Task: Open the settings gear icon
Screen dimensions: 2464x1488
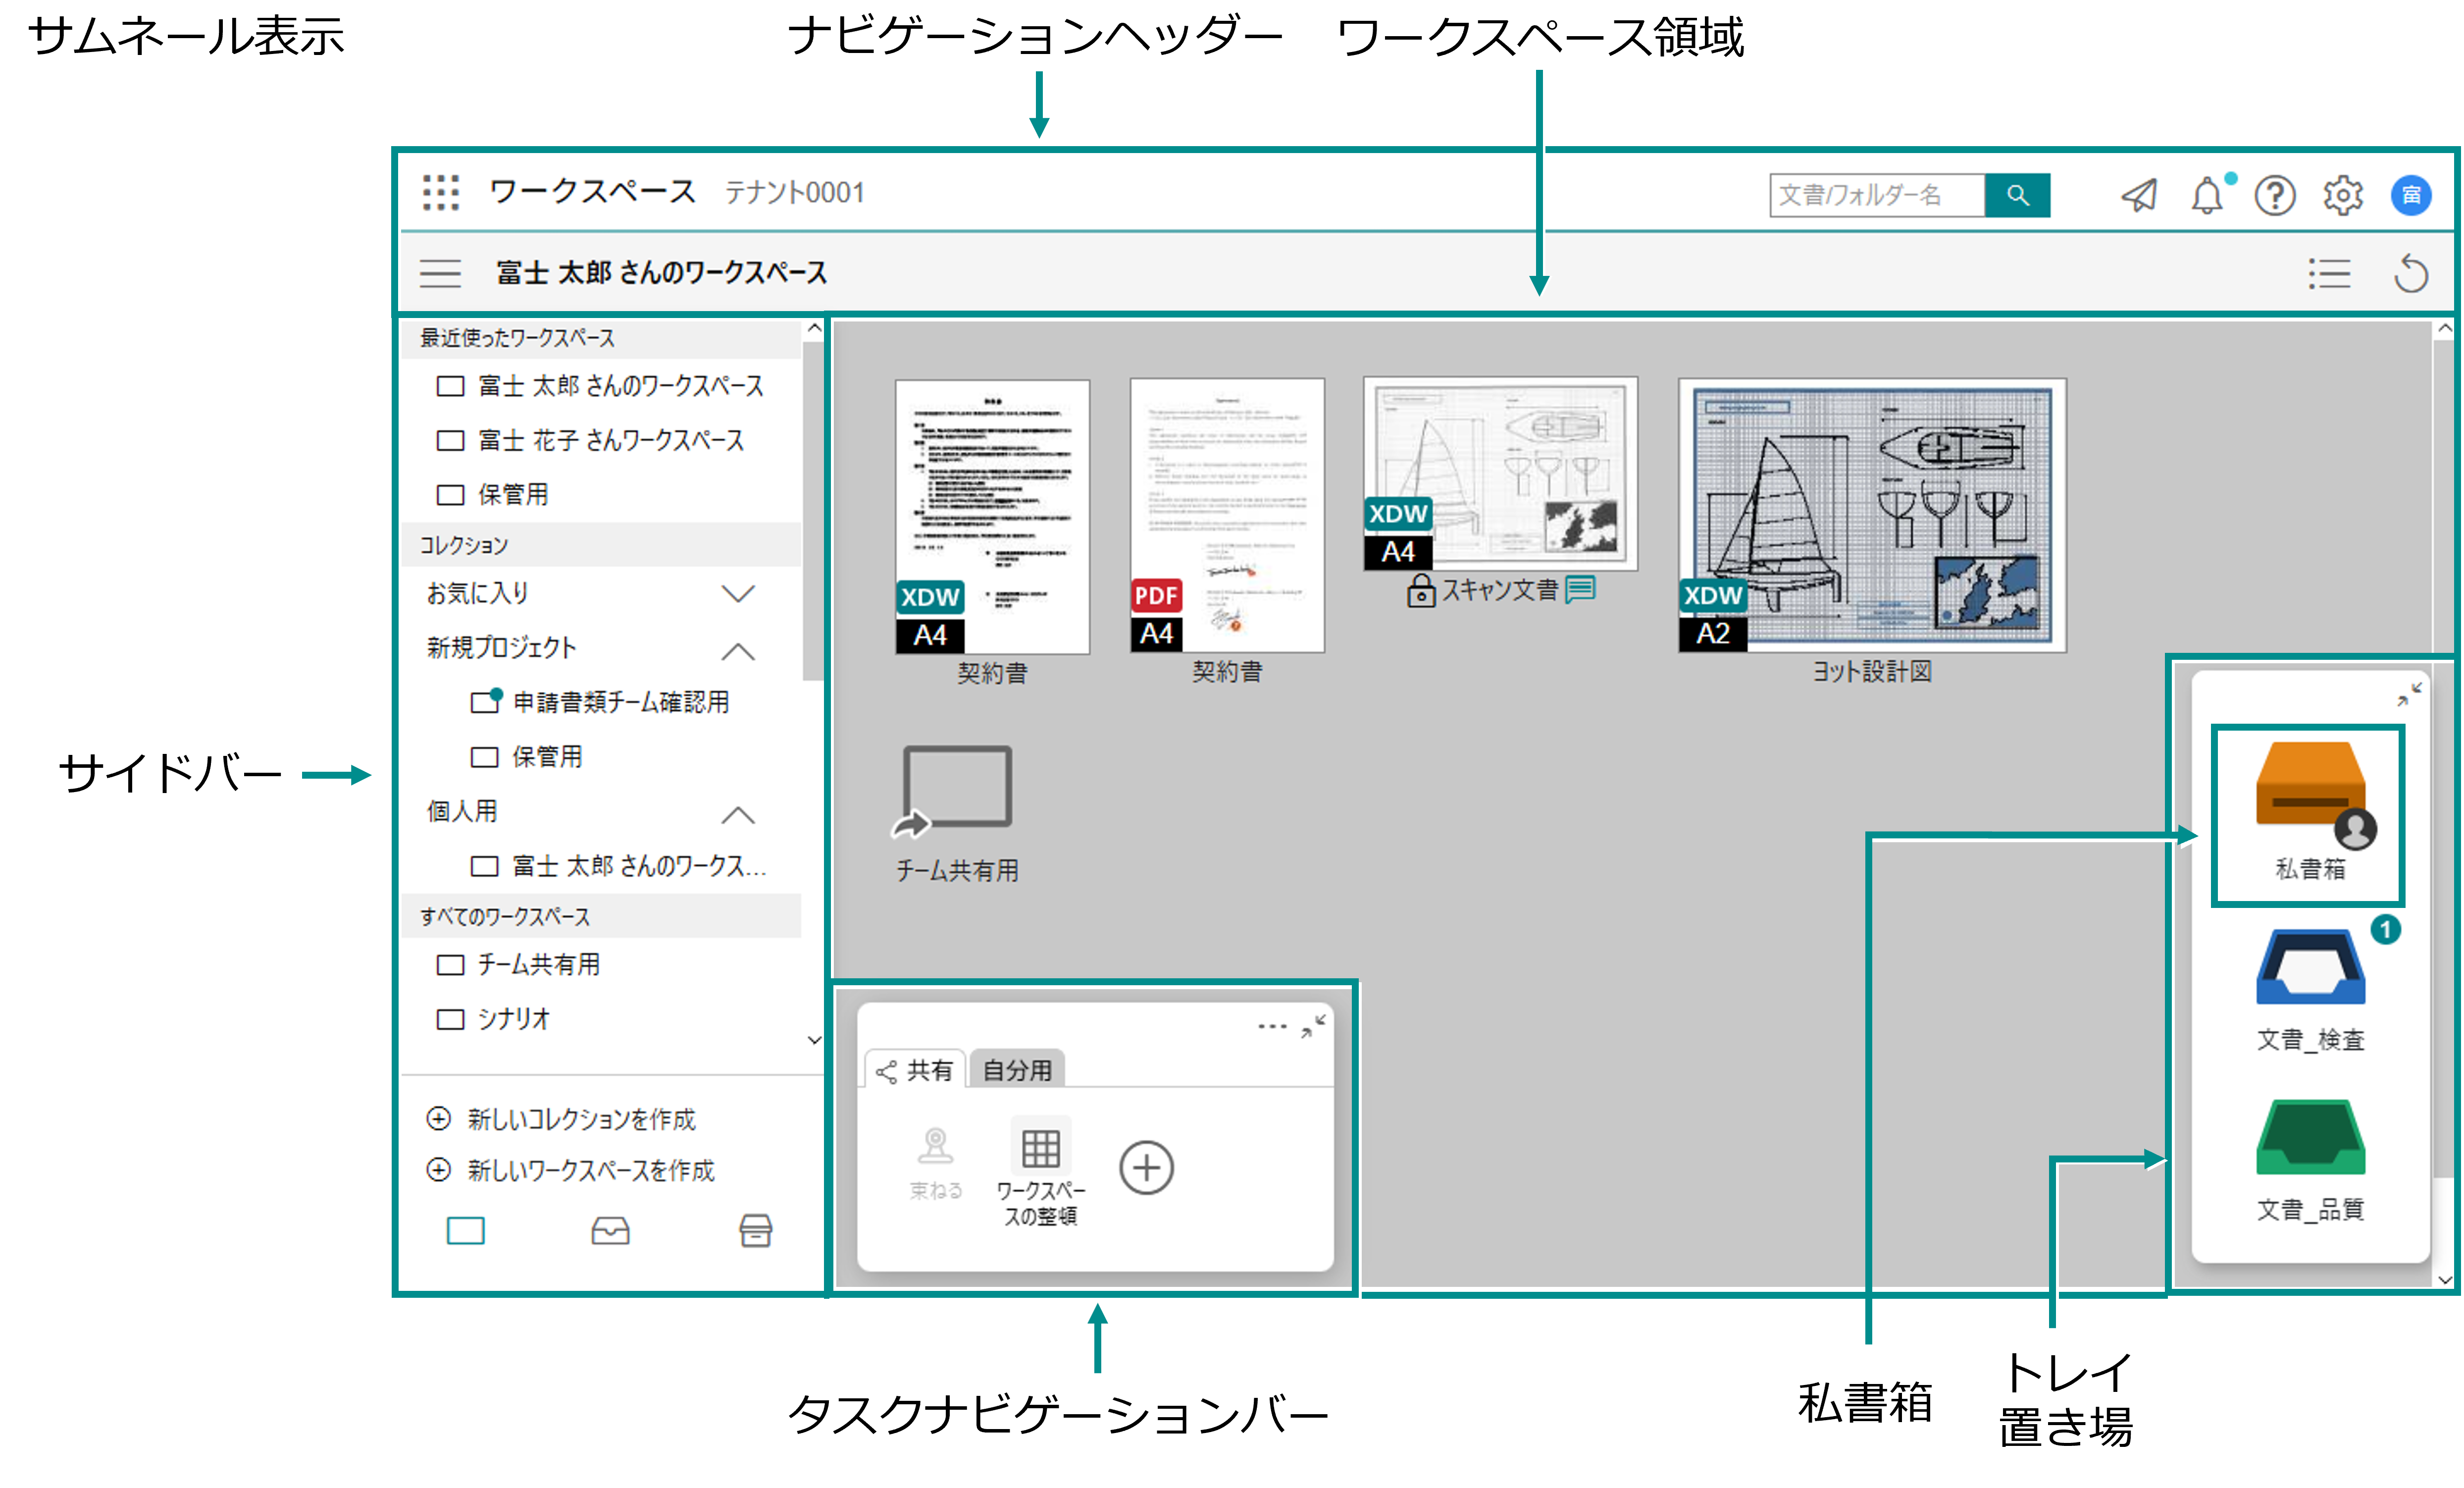Action: click(2343, 195)
